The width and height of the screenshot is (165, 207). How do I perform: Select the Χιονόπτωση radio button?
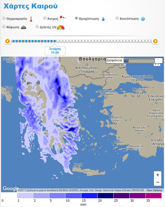(x=117, y=18)
